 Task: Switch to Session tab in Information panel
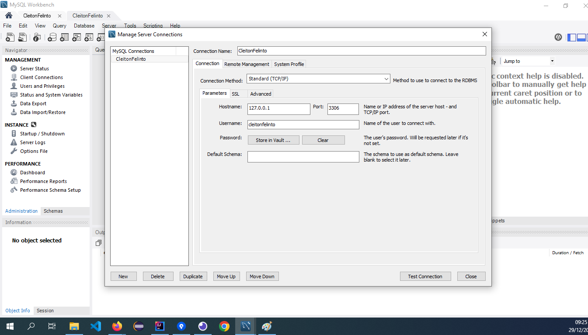(45, 311)
